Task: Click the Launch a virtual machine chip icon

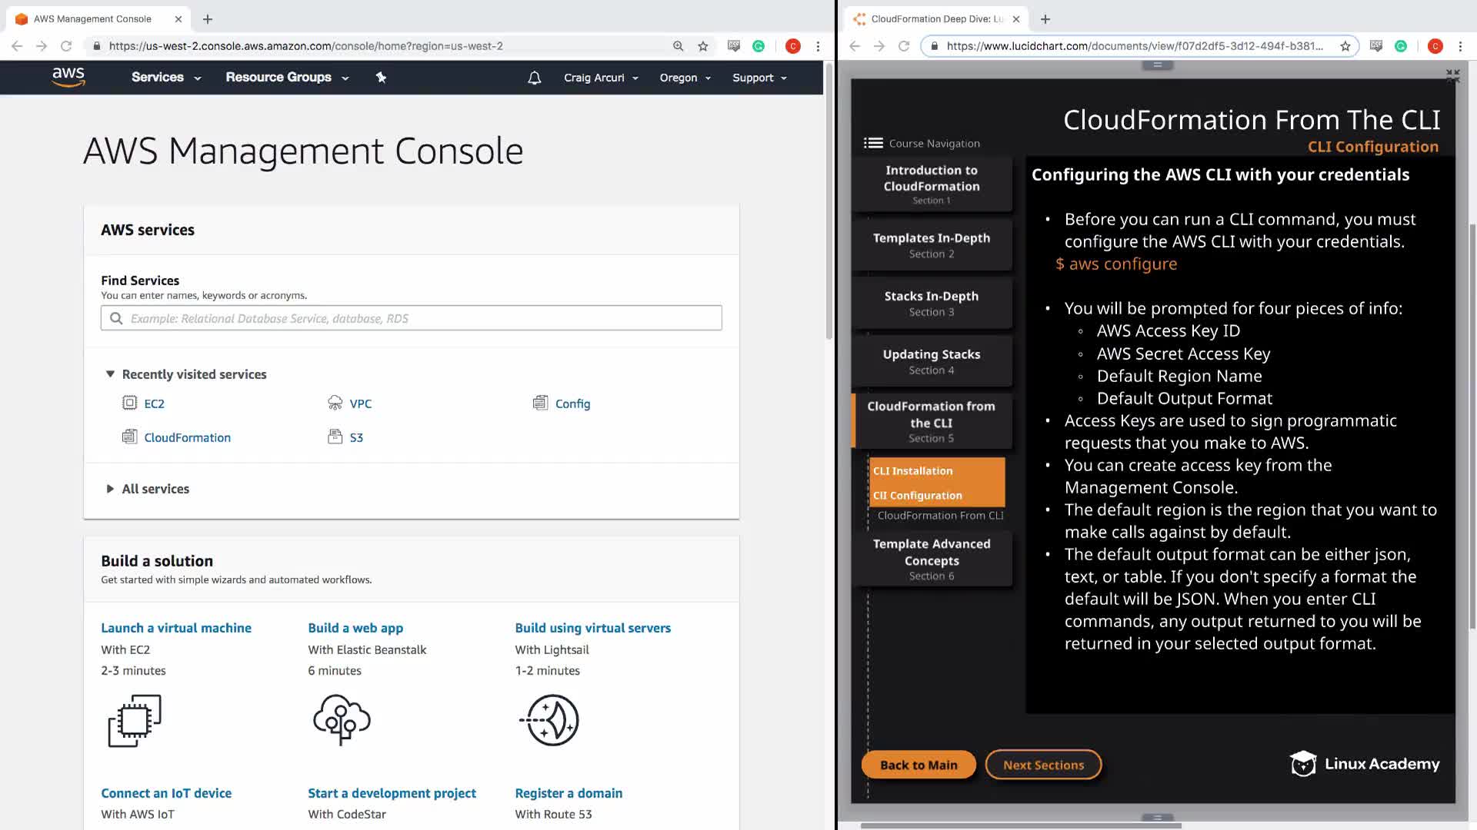Action: click(135, 720)
